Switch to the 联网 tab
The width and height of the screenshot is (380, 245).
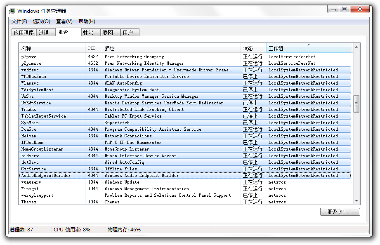coord(108,33)
